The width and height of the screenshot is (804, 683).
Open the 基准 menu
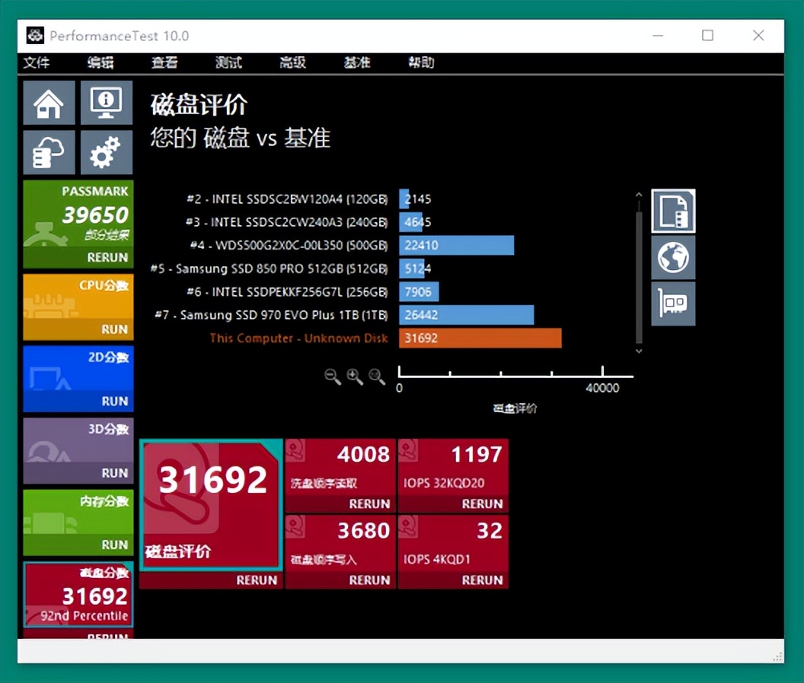tap(357, 63)
